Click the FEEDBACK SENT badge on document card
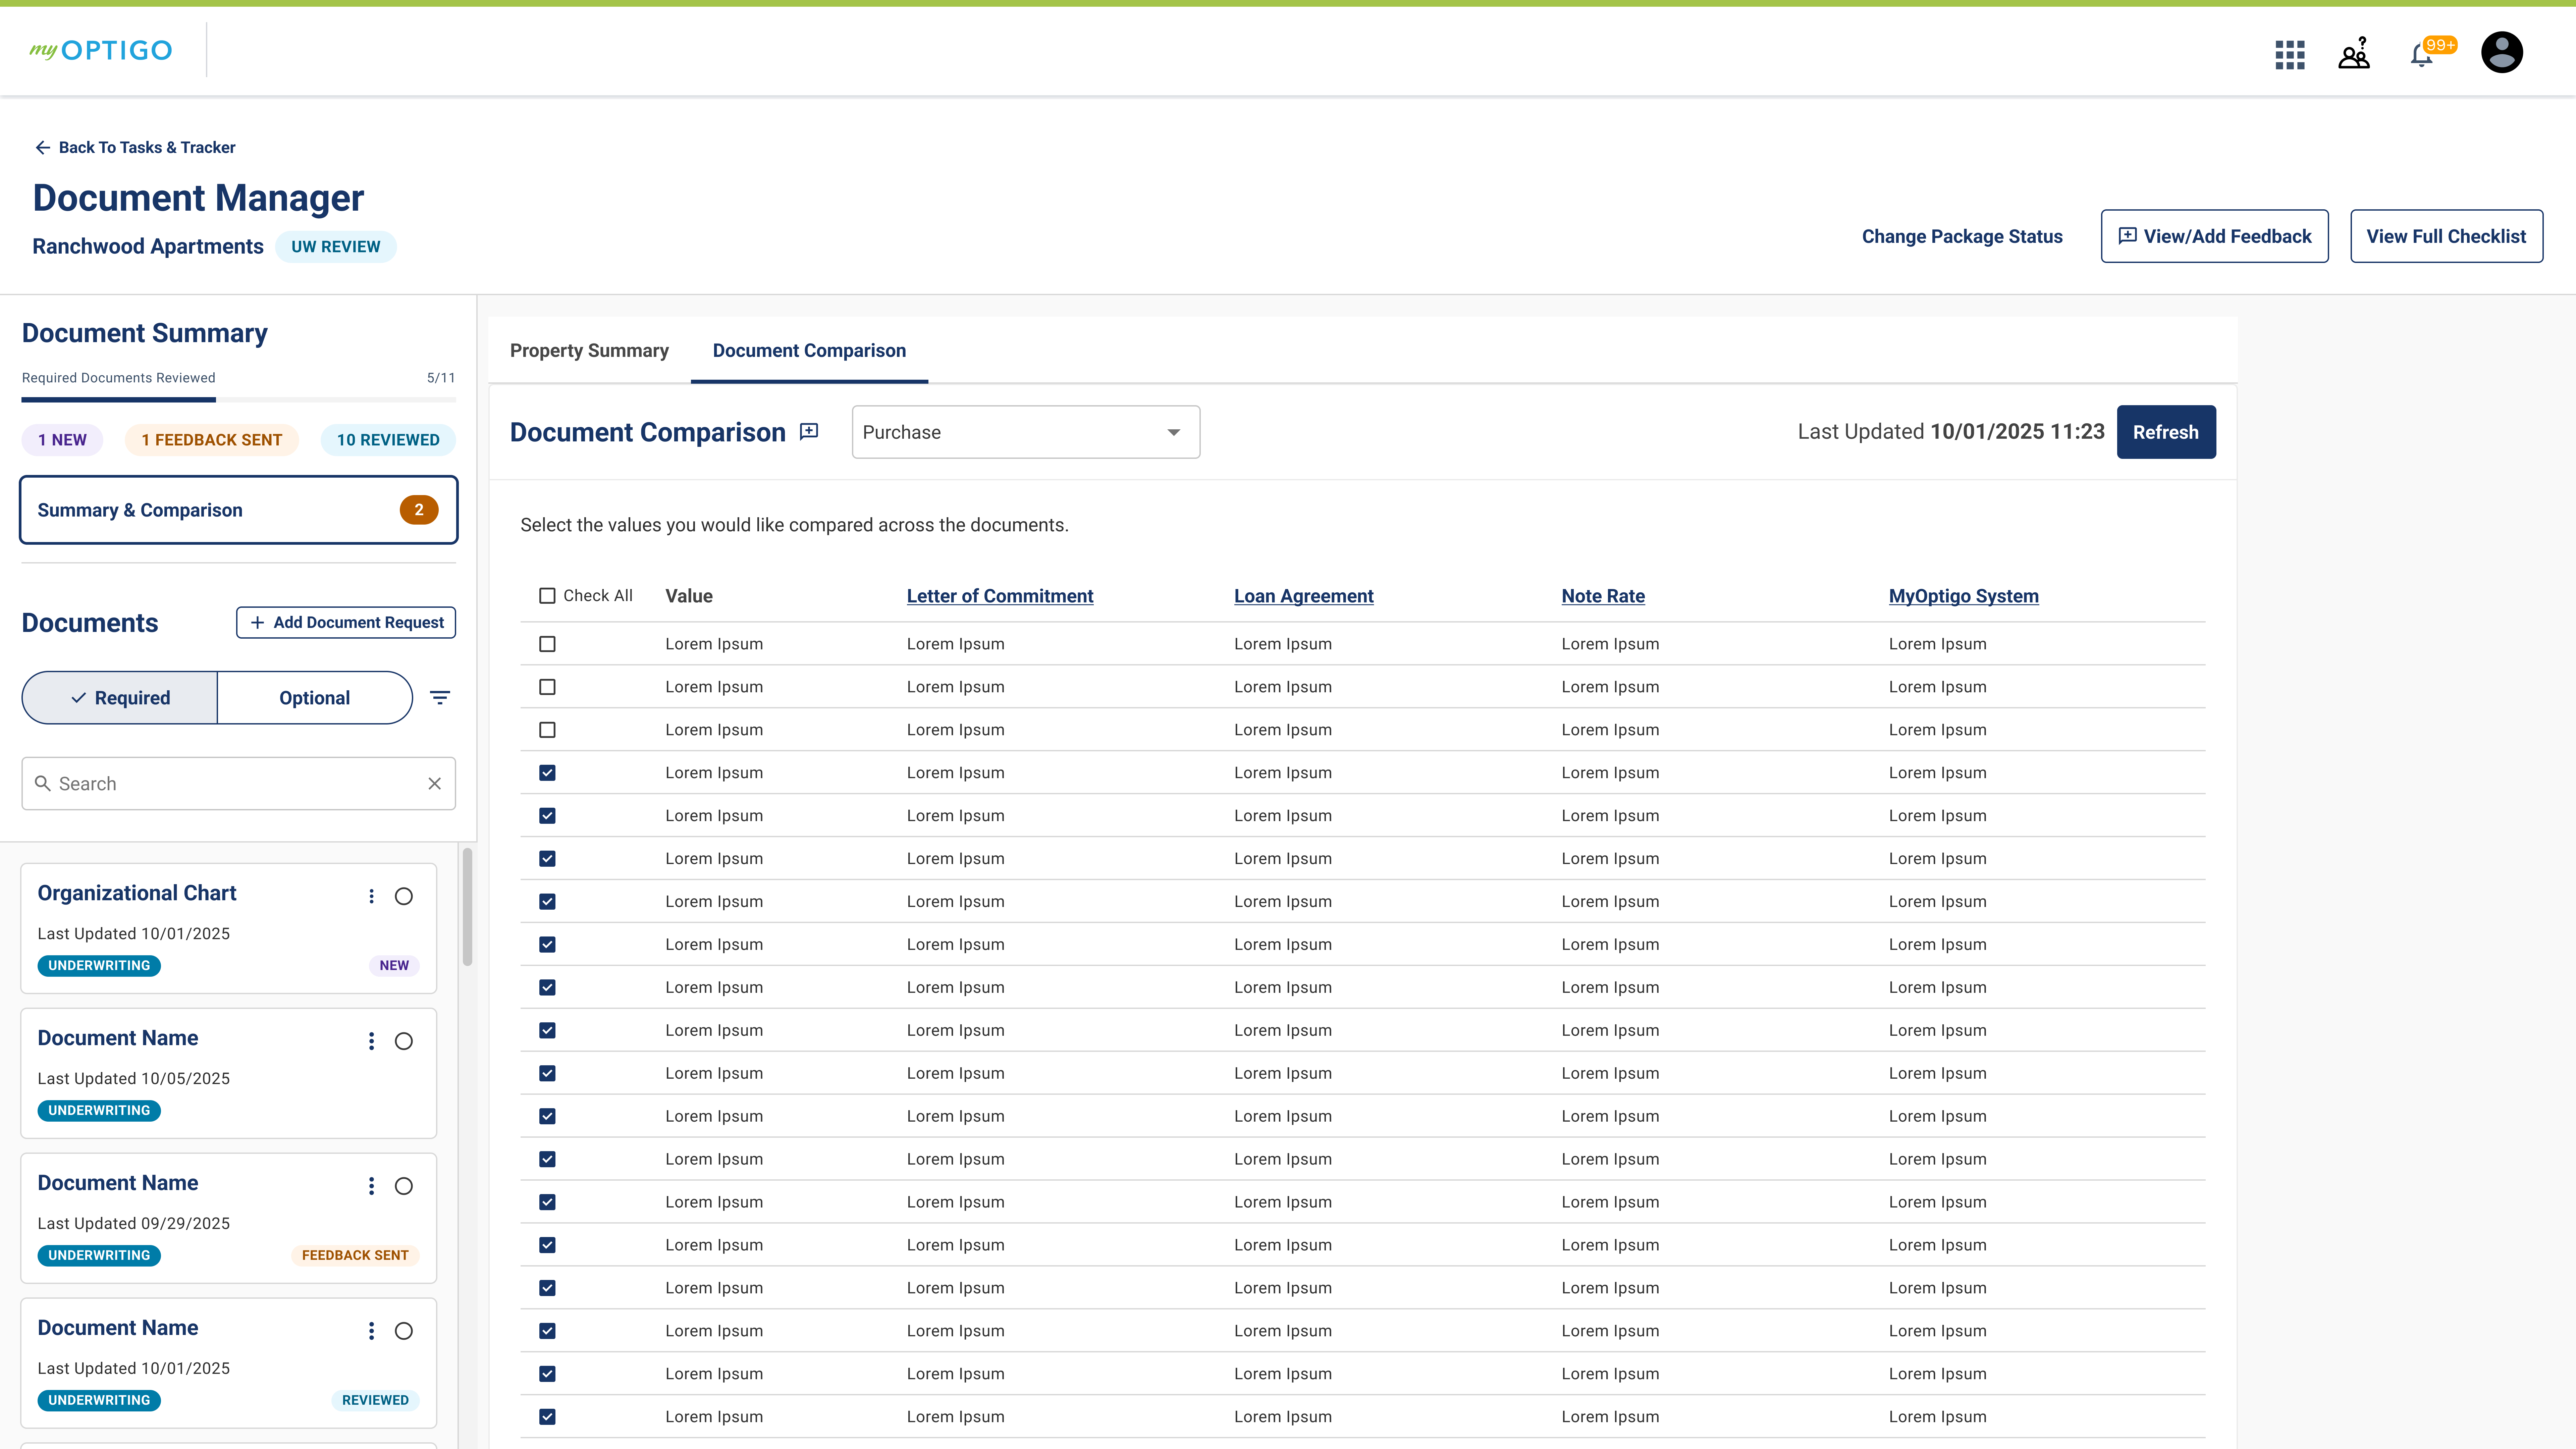Viewport: 2576px width, 1449px height. [355, 1256]
